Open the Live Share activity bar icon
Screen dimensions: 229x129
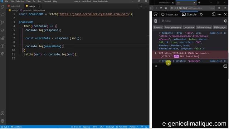click(x=3, y=54)
